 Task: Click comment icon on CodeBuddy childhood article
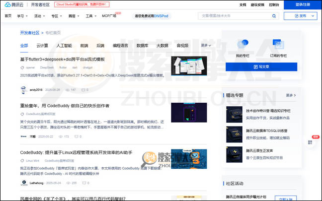coord(76,136)
